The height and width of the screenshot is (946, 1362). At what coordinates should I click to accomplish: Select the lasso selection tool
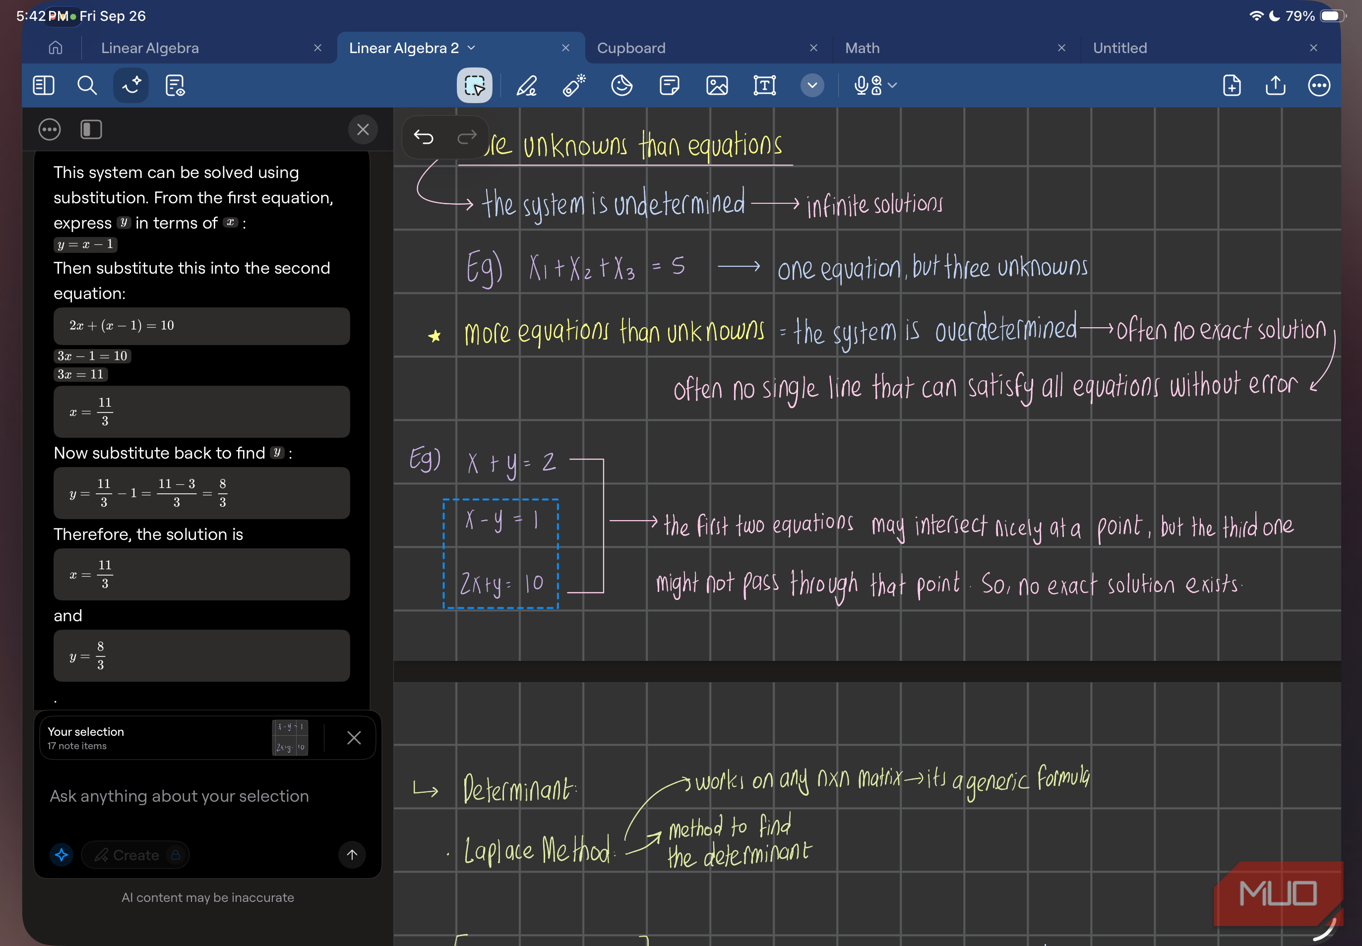click(x=474, y=85)
